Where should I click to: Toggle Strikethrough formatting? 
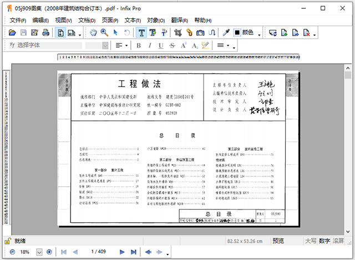tap(172, 45)
